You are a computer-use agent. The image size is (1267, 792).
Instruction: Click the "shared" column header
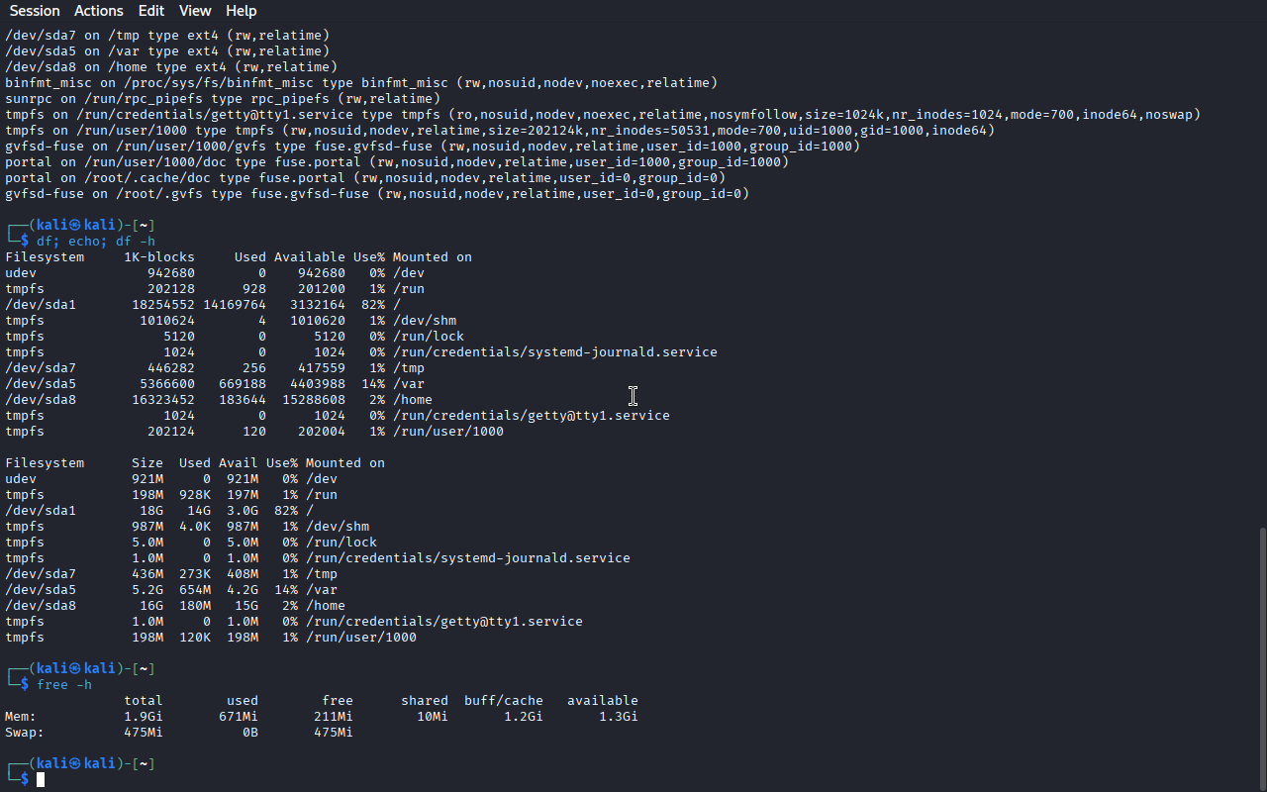pyautogui.click(x=425, y=701)
